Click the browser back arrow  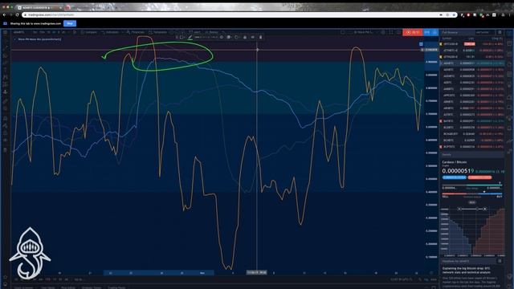(4, 14)
